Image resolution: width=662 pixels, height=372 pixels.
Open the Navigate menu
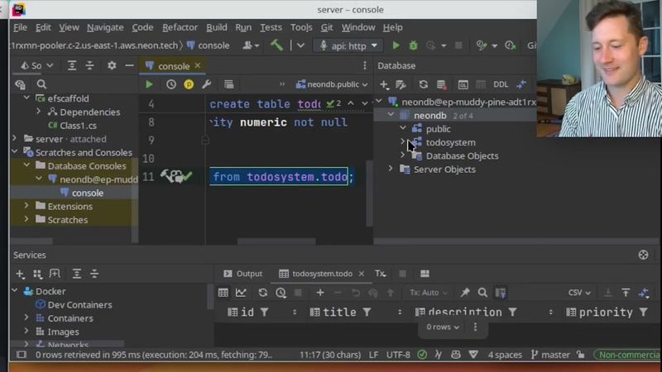click(x=105, y=27)
